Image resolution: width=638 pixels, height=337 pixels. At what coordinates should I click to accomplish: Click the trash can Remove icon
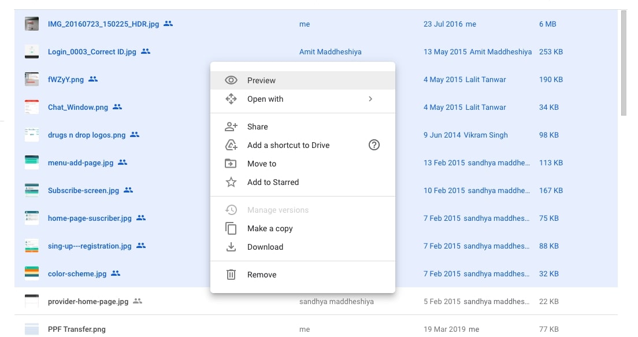(231, 275)
